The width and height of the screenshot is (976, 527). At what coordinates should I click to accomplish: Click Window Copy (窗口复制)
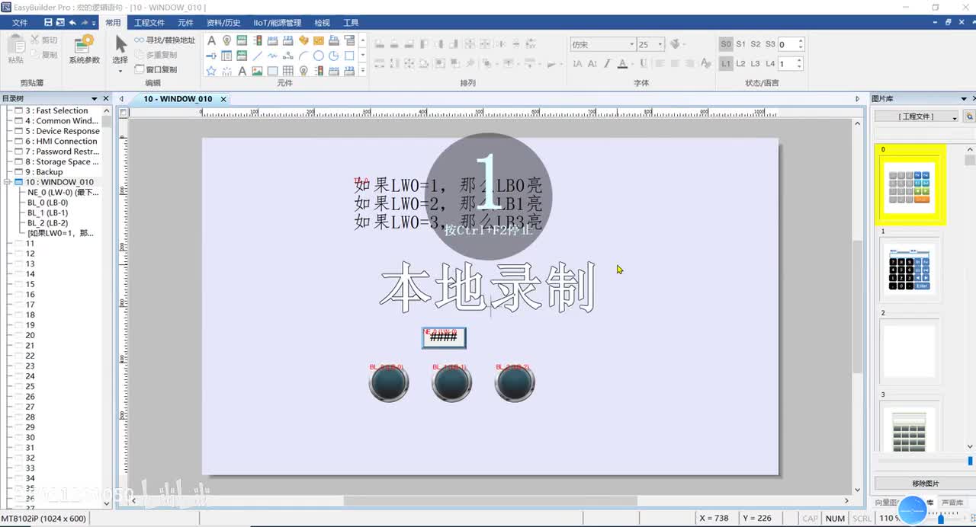coord(156,69)
